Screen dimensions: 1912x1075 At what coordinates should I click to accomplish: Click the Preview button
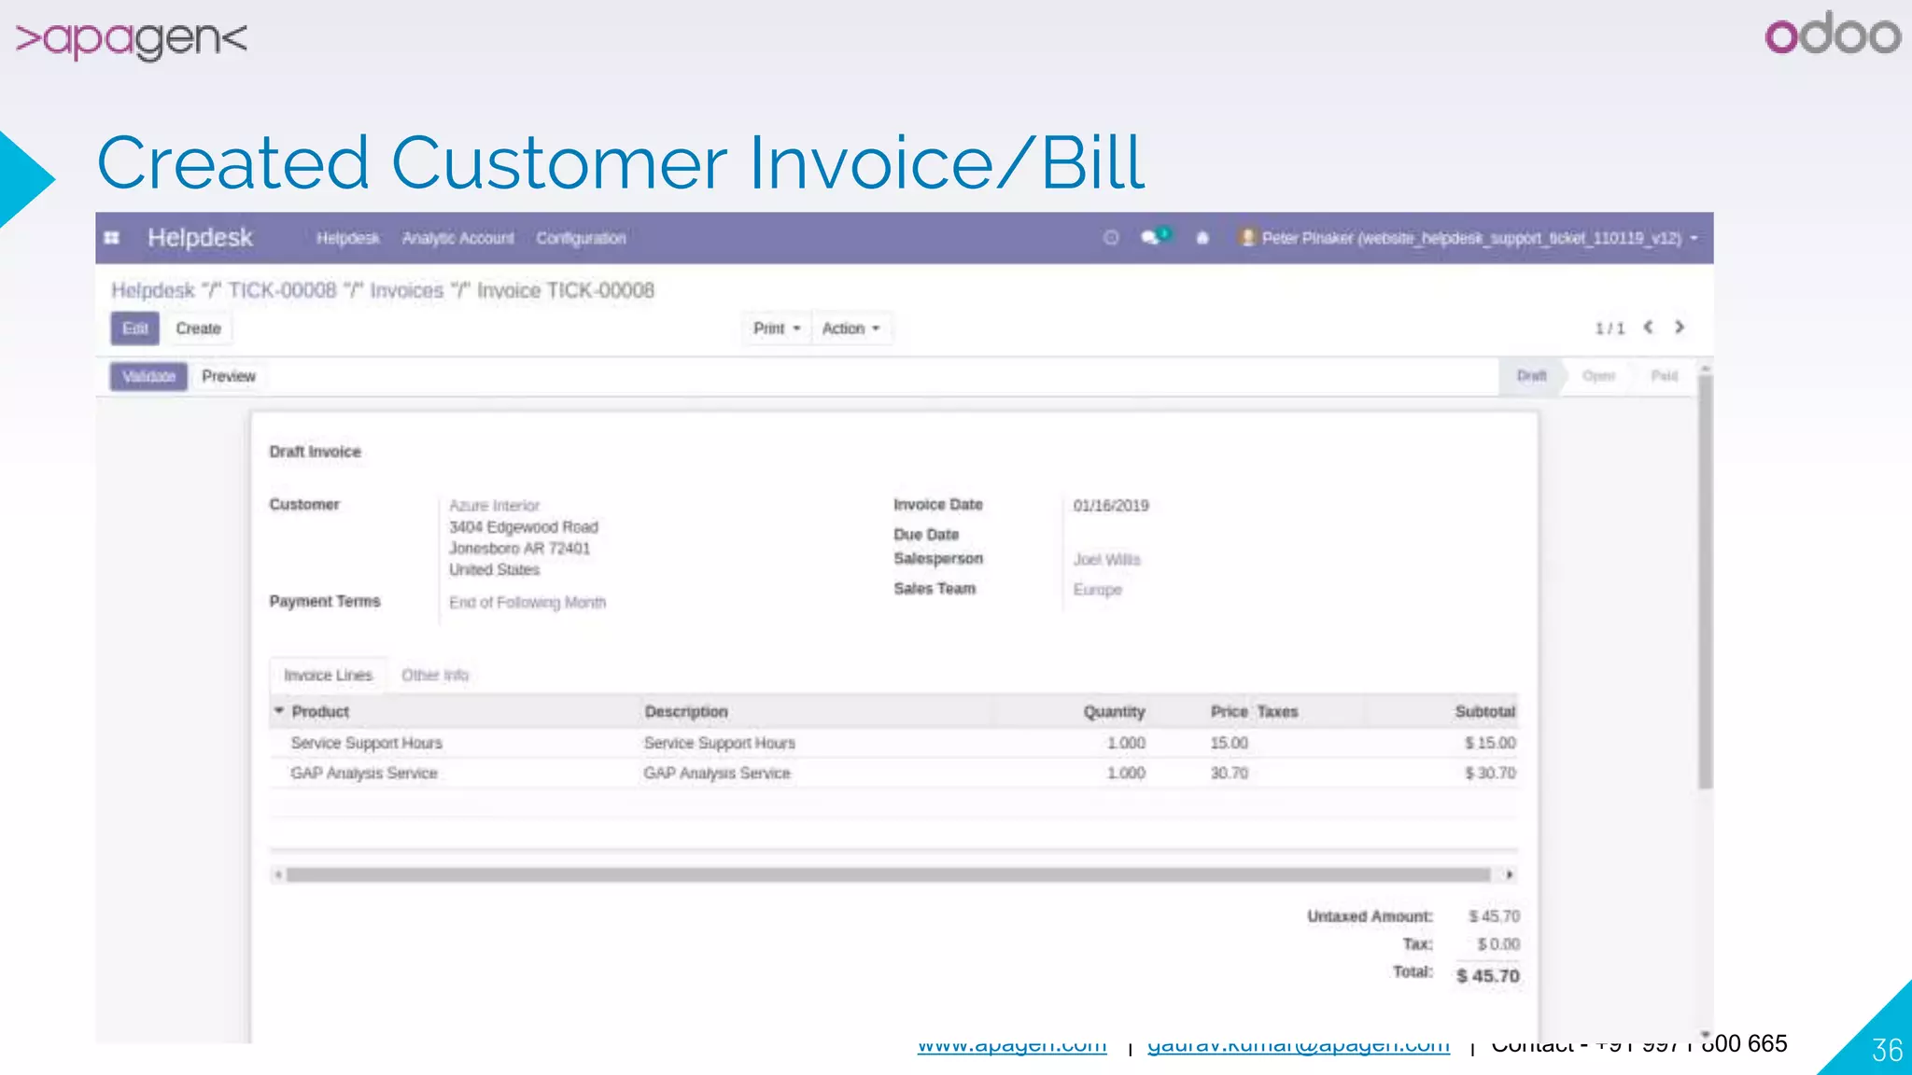point(229,376)
